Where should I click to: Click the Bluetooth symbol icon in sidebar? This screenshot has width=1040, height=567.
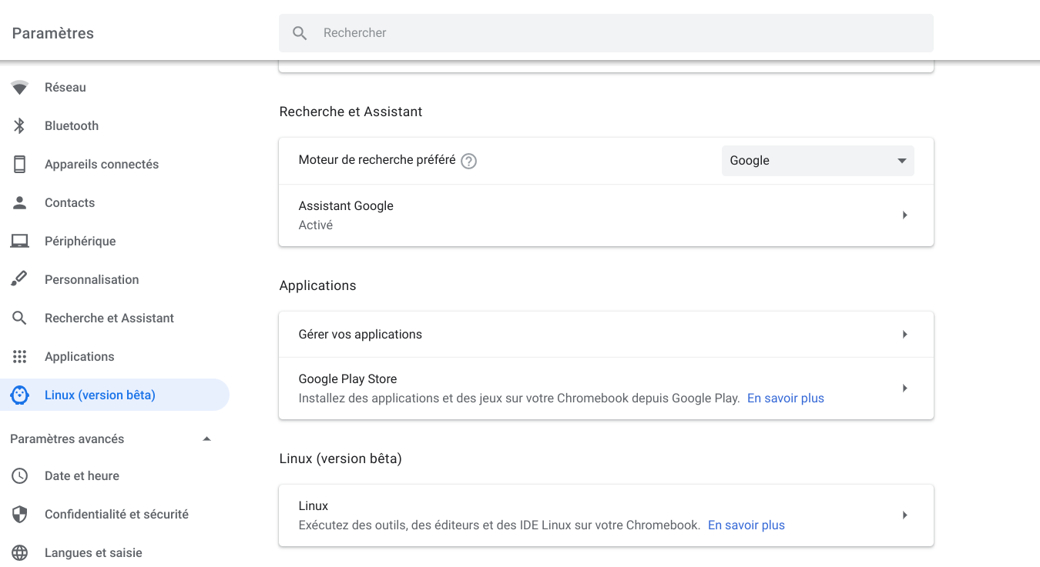[x=20, y=126]
